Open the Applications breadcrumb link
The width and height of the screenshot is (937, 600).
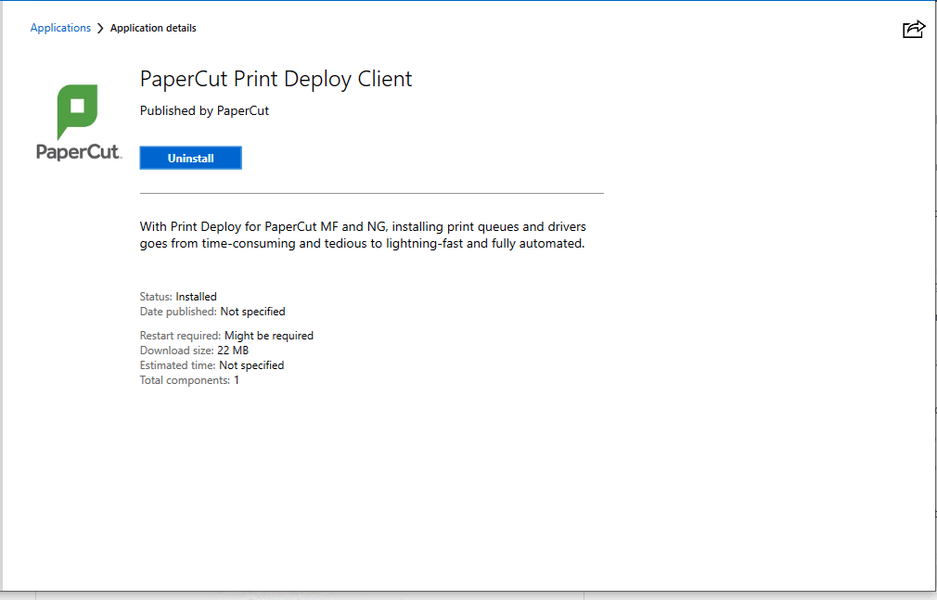59,28
